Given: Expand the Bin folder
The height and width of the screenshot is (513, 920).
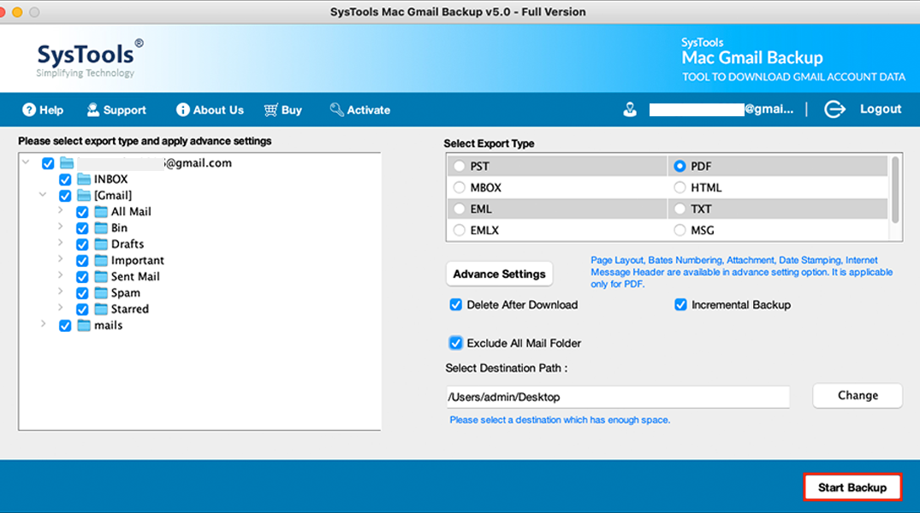Looking at the screenshot, I should pyautogui.click(x=61, y=227).
